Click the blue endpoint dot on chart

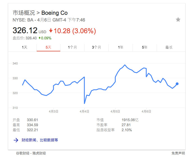177,83
